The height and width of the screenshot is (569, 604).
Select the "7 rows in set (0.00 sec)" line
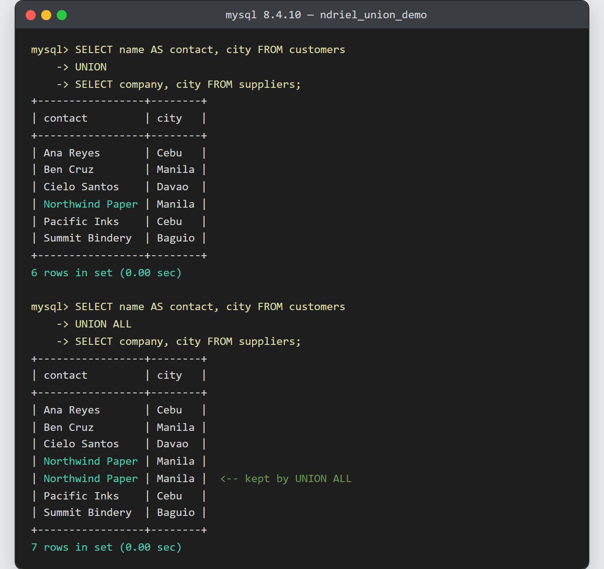click(x=106, y=548)
